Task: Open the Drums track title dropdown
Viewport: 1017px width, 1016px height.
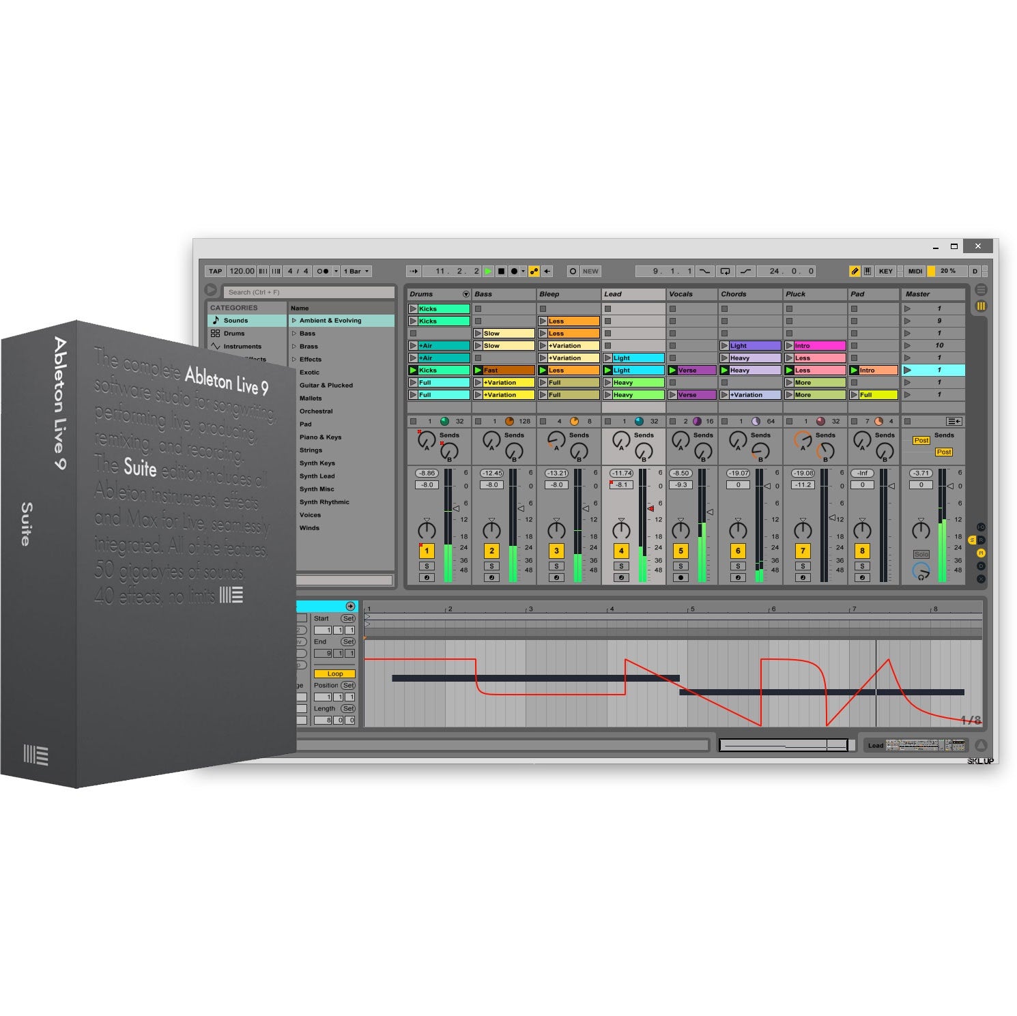Action: click(x=466, y=294)
